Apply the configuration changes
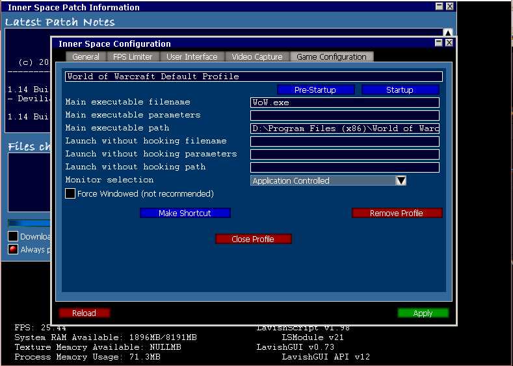The height and width of the screenshot is (366, 513). pos(423,313)
